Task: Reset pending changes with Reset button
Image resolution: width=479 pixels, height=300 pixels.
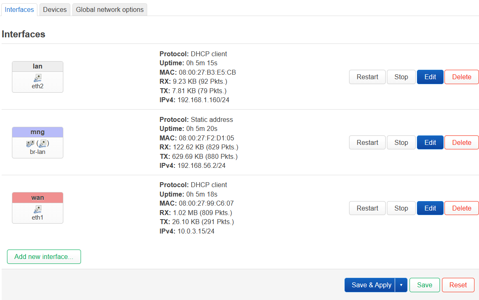Action: [x=458, y=285]
